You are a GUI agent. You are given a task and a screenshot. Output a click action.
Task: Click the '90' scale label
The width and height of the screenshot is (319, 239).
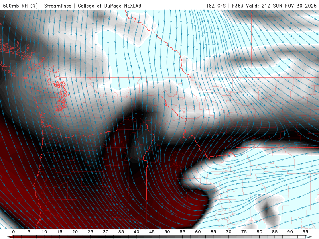(290, 232)
